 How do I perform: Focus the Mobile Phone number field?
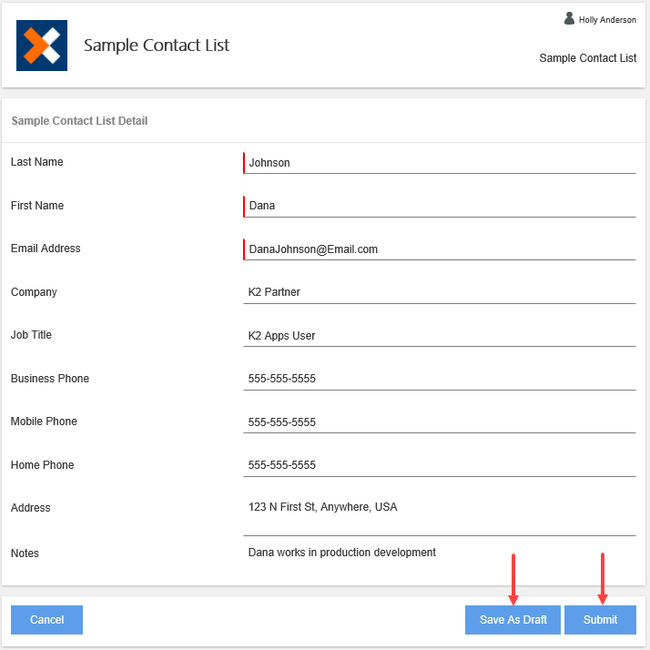point(440,422)
